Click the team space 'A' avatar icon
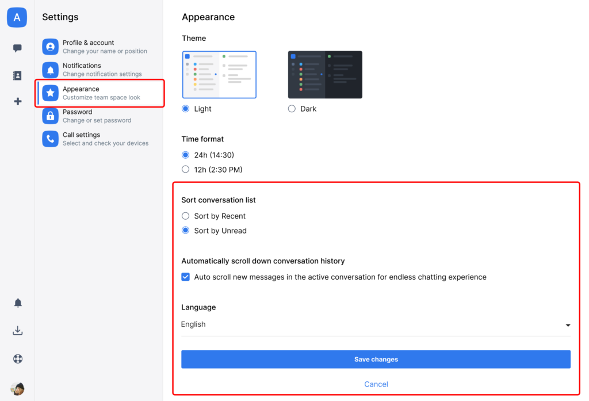The image size is (589, 401). (17, 17)
